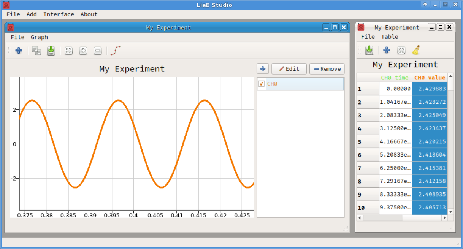Click the red icon in table window title bar
Image resolution: width=463 pixels, height=249 pixels.
(x=361, y=27)
